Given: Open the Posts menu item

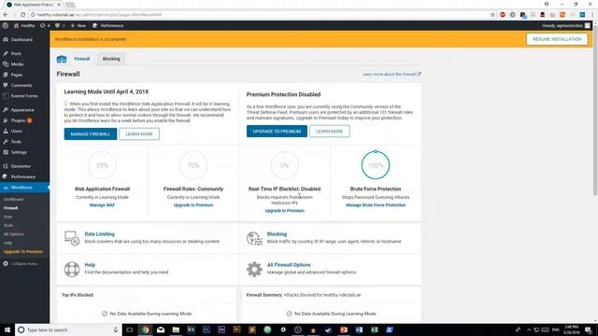Looking at the screenshot, I should pos(16,54).
